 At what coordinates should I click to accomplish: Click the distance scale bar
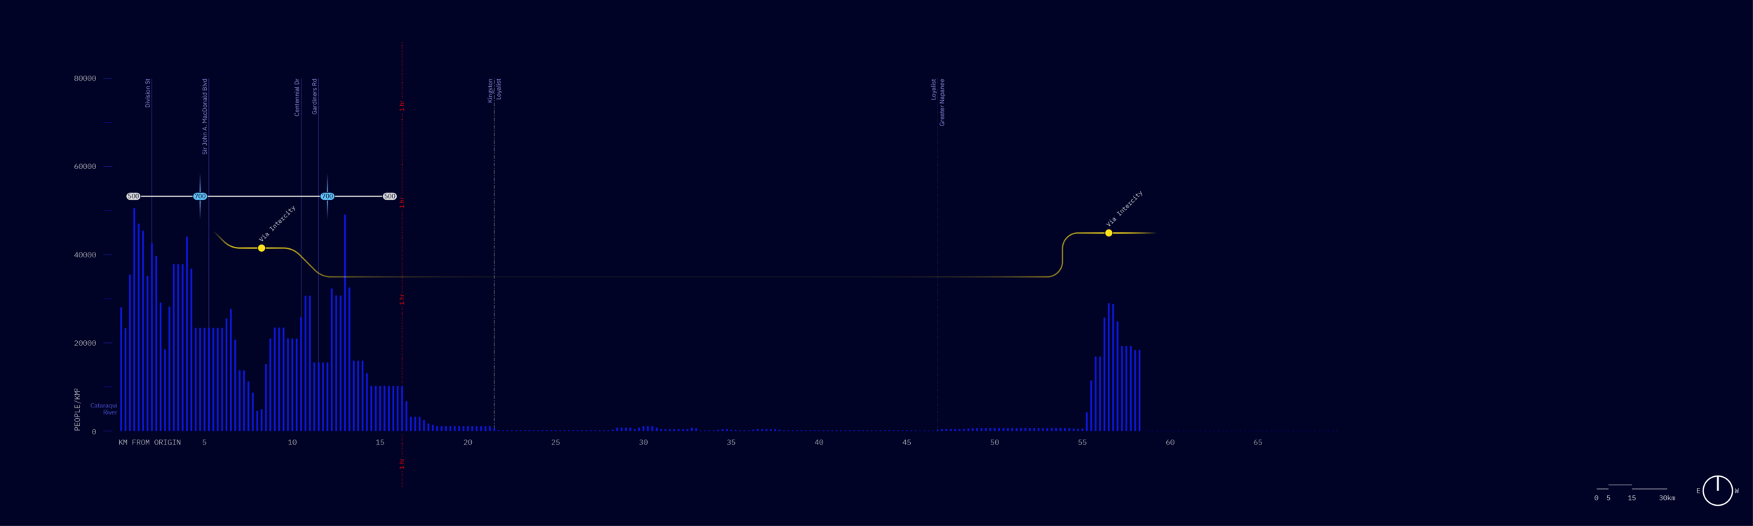click(1631, 487)
